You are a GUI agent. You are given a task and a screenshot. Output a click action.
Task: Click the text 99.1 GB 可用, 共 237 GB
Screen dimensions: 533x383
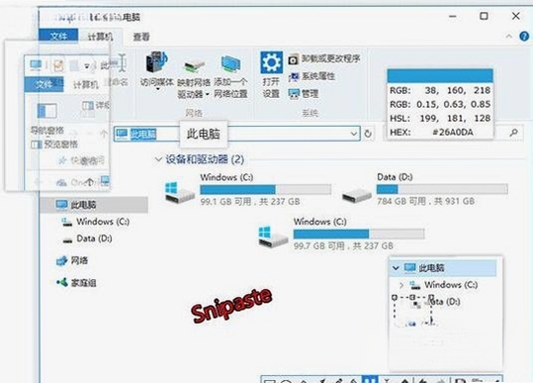point(250,201)
